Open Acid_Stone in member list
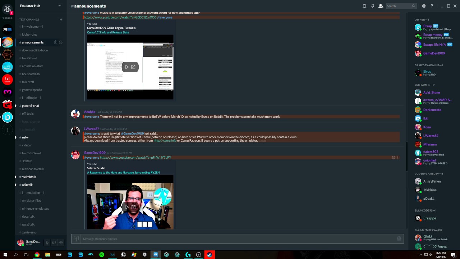The image size is (460, 259). click(431, 92)
